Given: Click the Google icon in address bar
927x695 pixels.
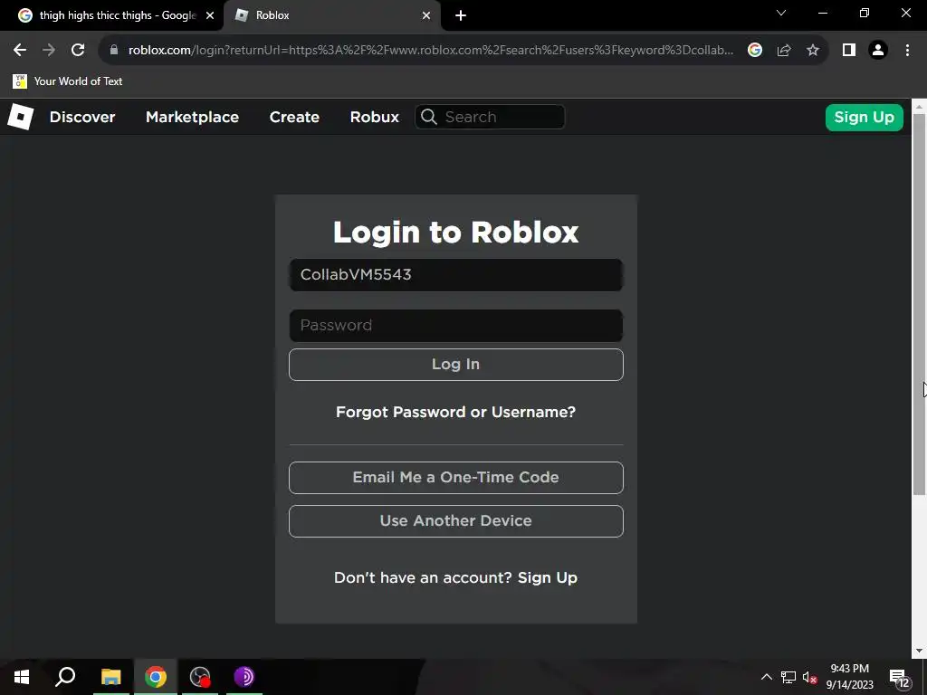Looking at the screenshot, I should point(755,51).
